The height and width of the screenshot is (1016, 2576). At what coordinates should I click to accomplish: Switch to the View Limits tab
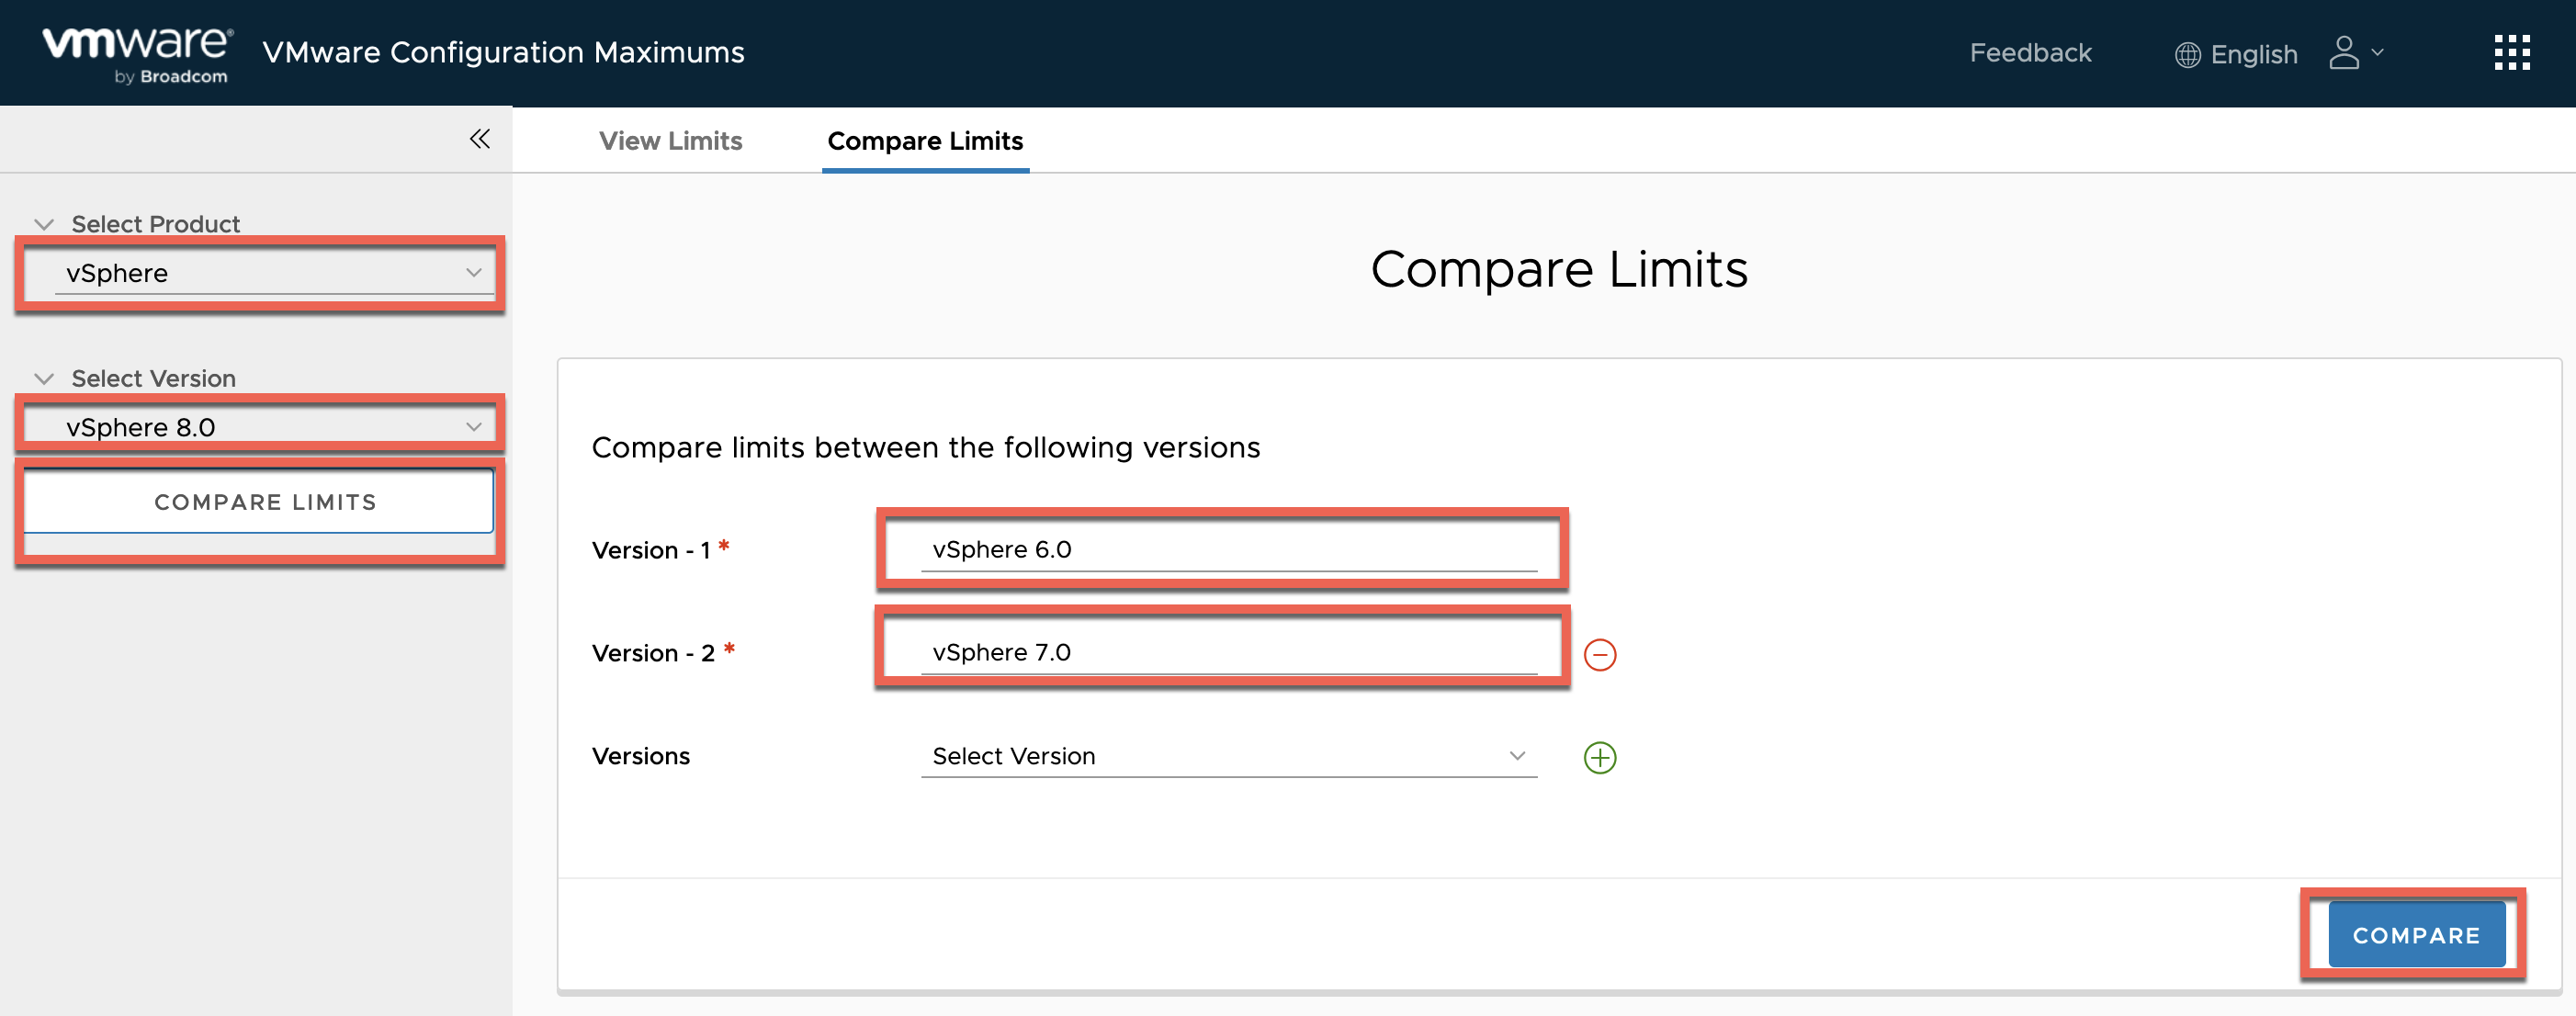(x=670, y=141)
